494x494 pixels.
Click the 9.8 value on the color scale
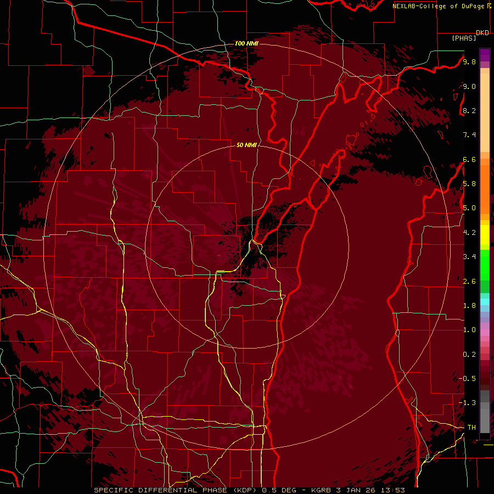click(x=469, y=61)
